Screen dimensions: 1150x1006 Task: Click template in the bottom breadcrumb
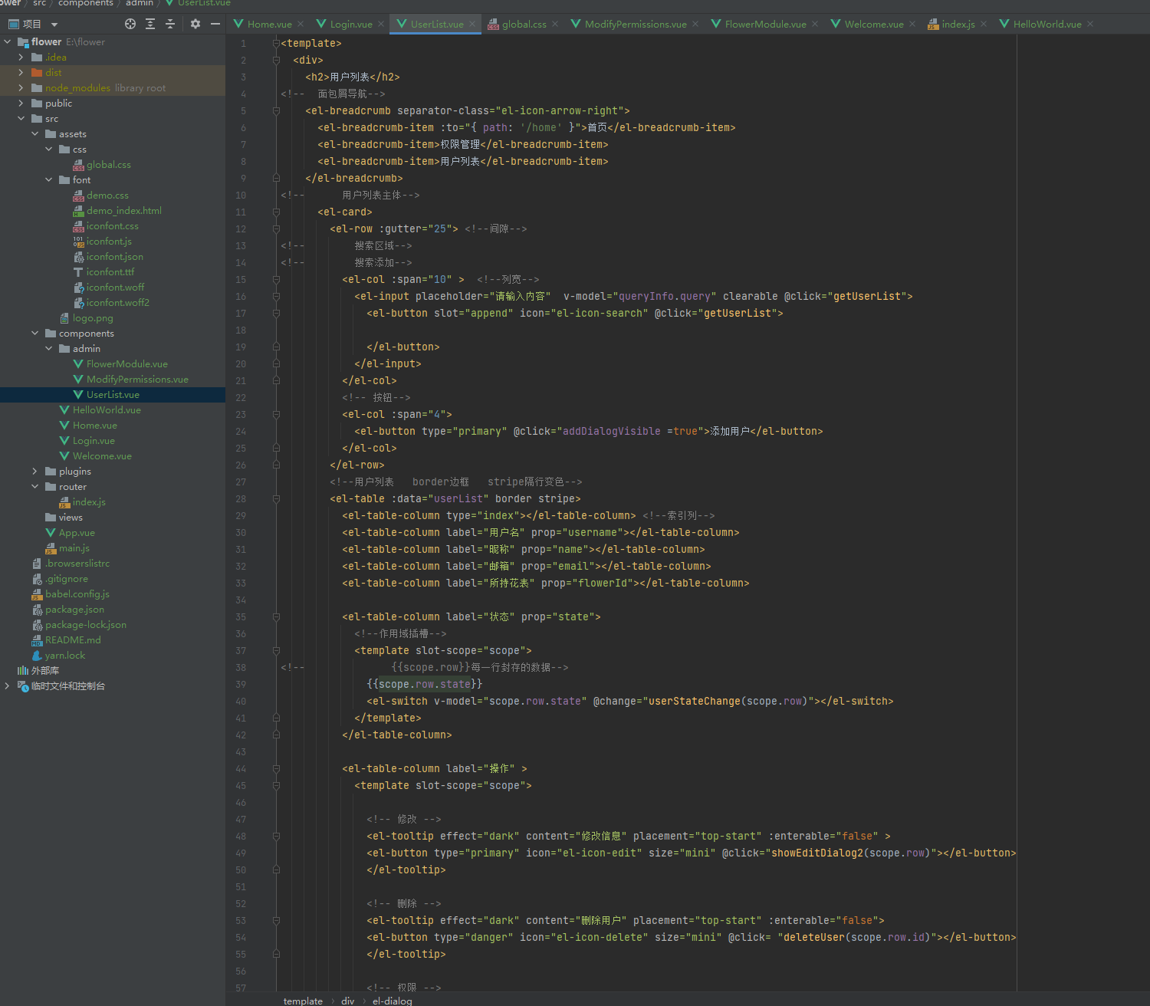click(x=303, y=1001)
